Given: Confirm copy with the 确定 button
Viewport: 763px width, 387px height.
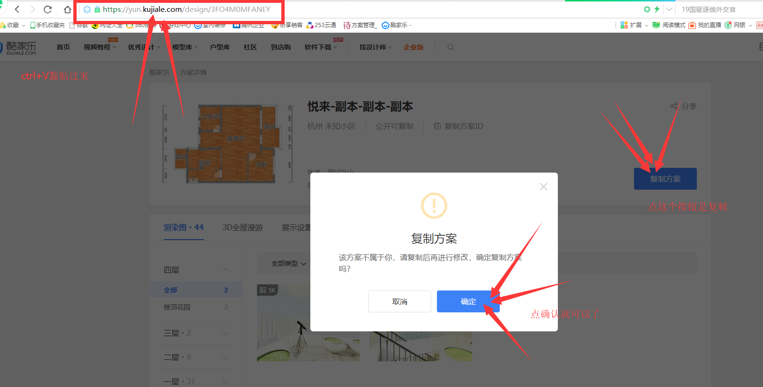Looking at the screenshot, I should [468, 301].
